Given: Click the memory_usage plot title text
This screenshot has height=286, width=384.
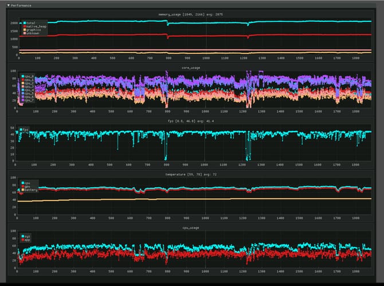Looking at the screenshot, I should (190, 14).
